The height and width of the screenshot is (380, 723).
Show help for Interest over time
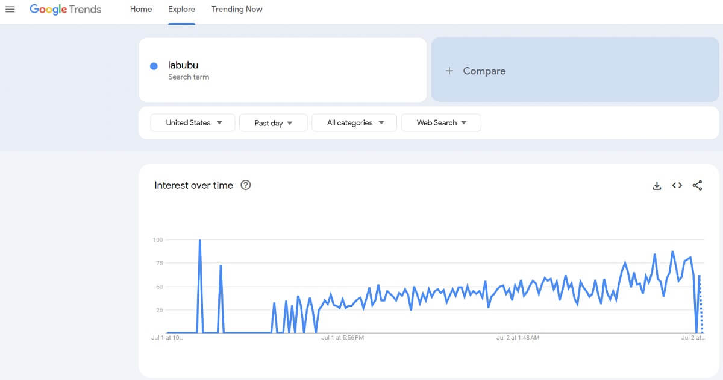(245, 185)
